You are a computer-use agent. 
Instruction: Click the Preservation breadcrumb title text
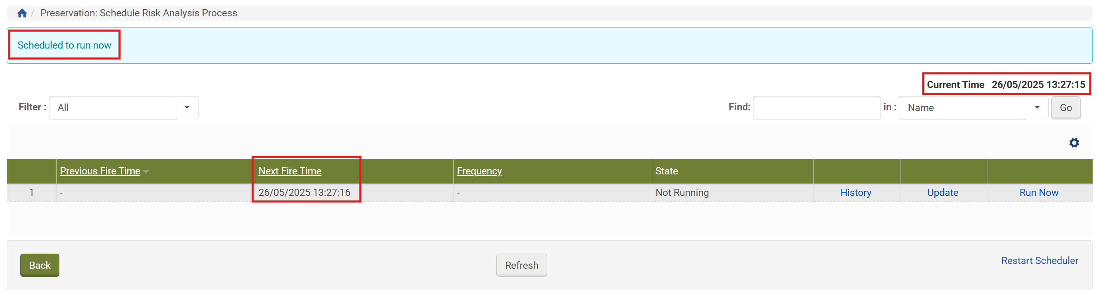138,13
